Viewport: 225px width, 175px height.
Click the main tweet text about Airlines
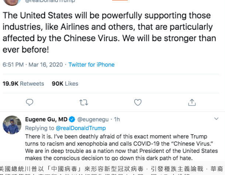(x=107, y=33)
